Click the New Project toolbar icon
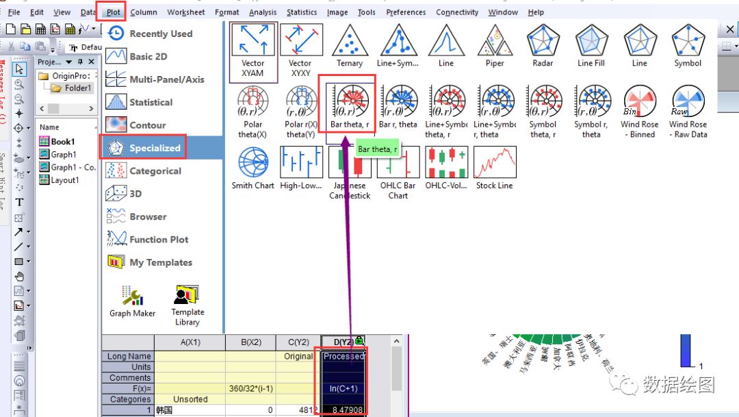 coord(10,29)
